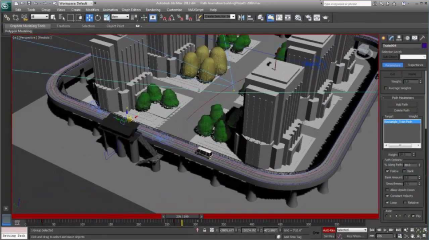Open the Workspace: Default dropdown
This screenshot has width=429, height=240.
pos(75,3)
